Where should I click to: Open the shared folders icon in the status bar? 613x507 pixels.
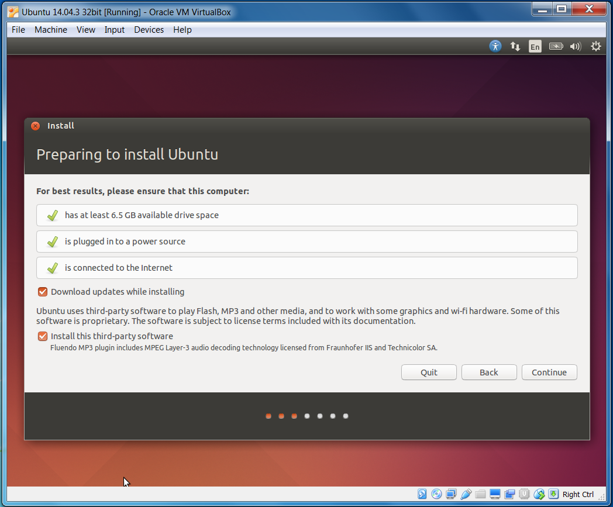480,494
